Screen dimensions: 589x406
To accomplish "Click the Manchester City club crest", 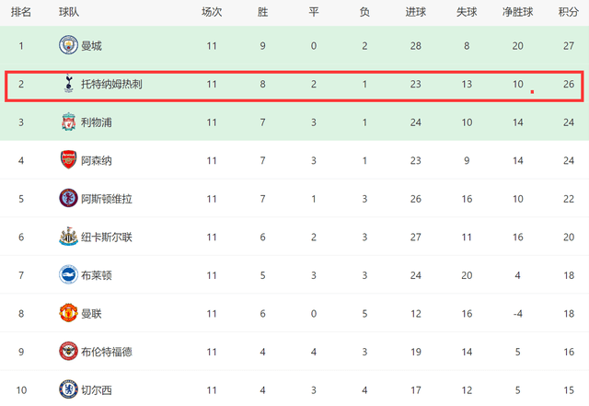I will pos(68,45).
